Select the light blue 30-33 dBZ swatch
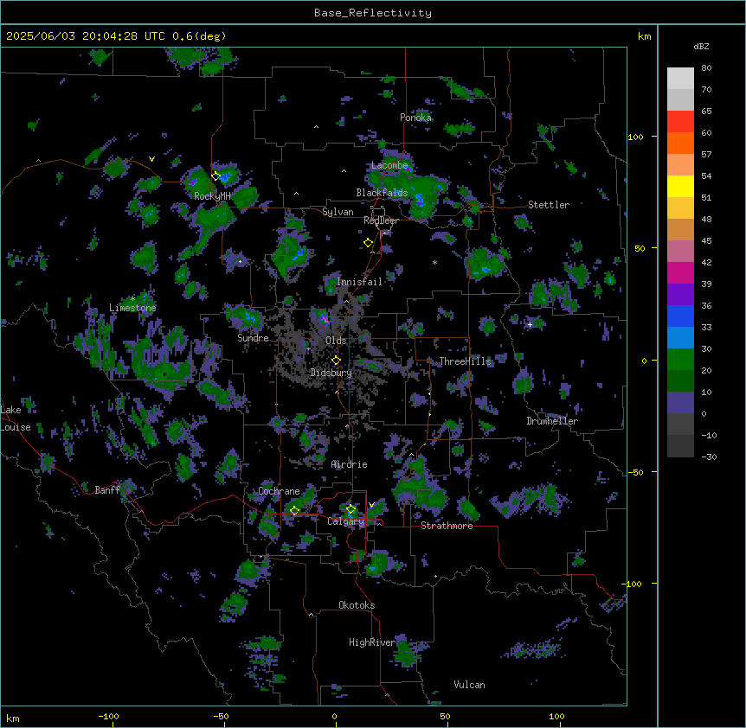 pyautogui.click(x=680, y=338)
